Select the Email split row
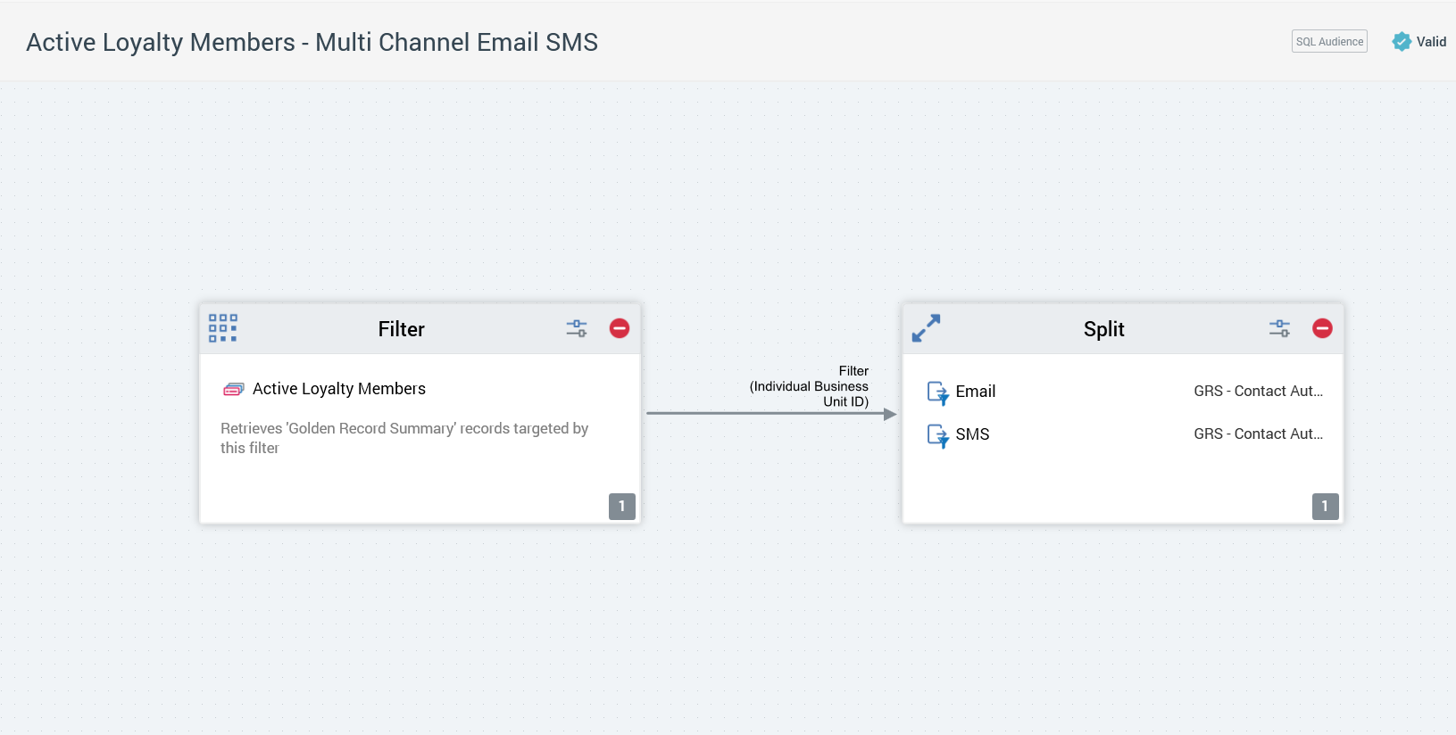Viewport: 1456px width, 735px height. pos(975,392)
